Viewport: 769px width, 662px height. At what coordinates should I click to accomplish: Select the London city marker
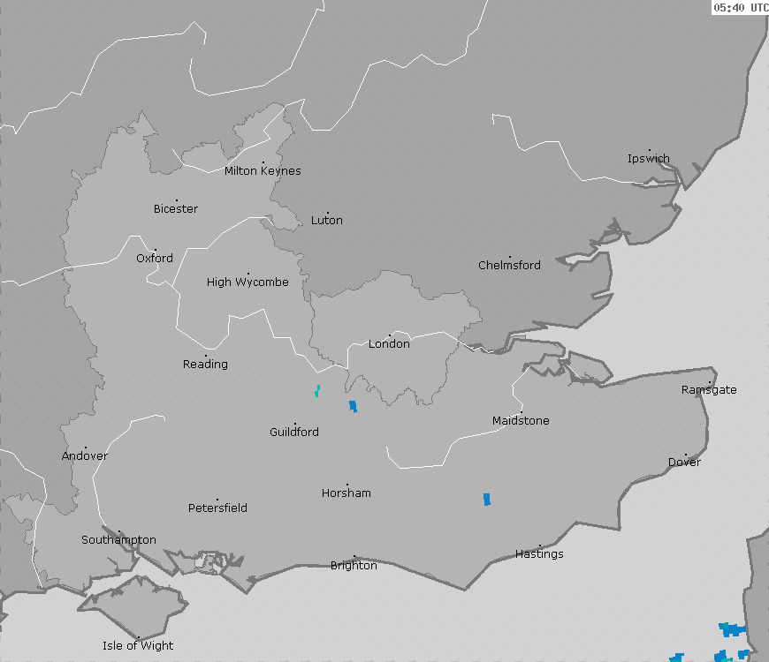tap(390, 335)
